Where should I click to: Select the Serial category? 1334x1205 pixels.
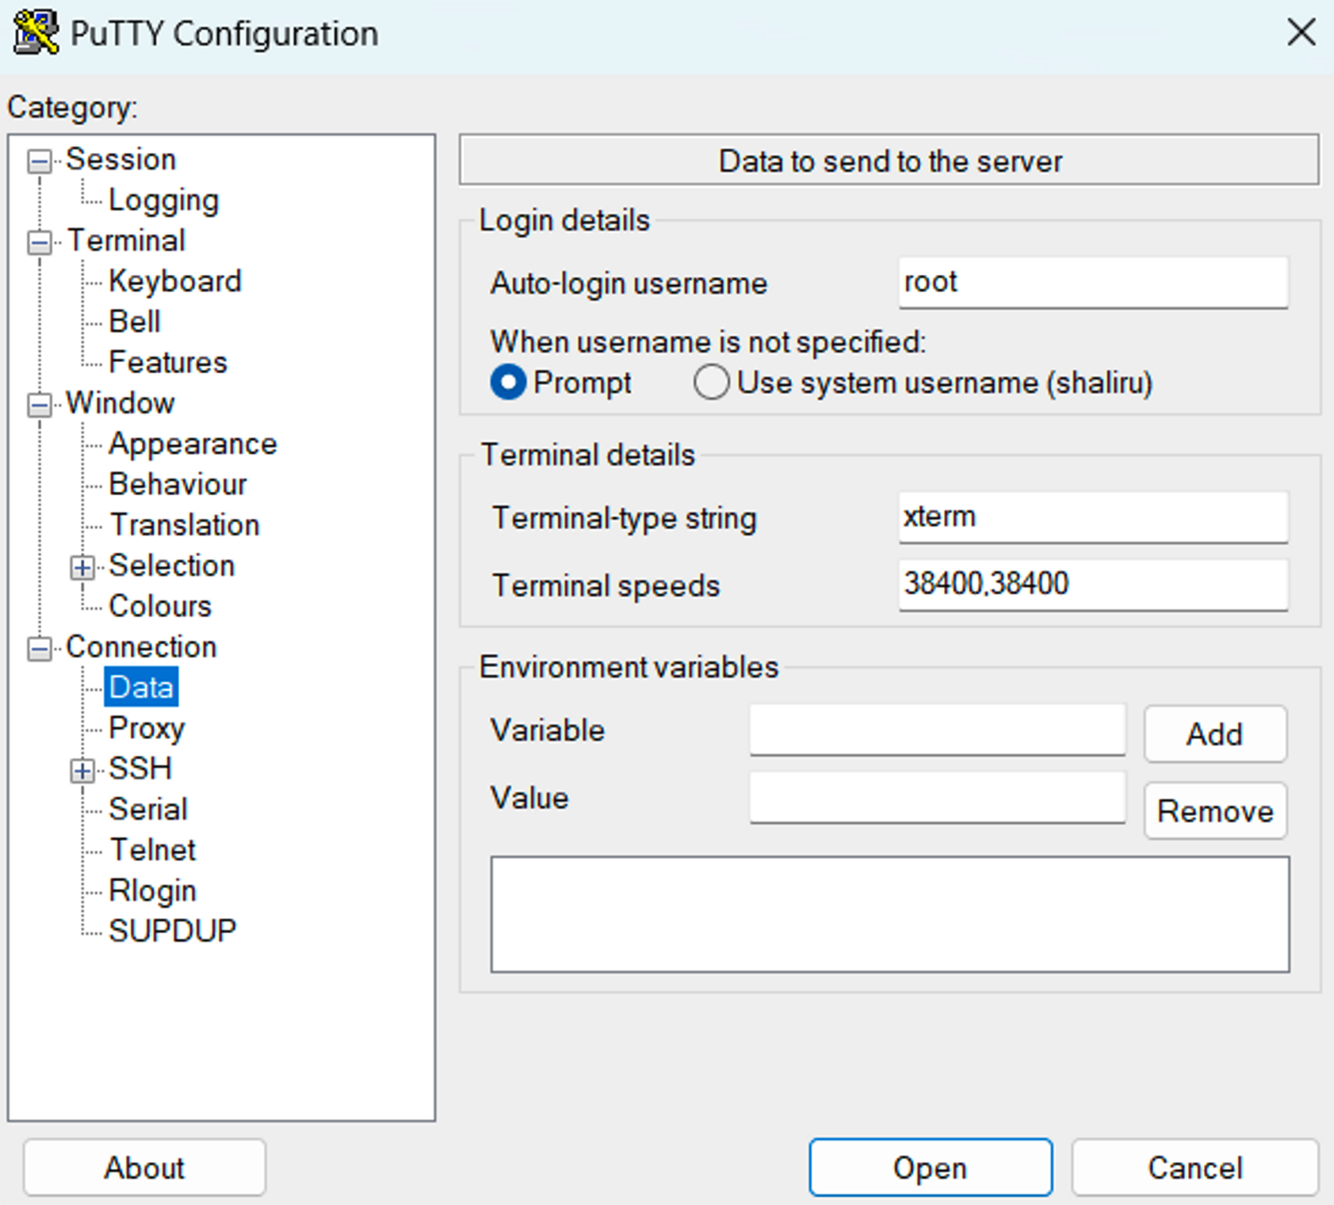148,808
